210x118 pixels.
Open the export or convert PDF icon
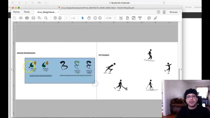pyautogui.click(x=40, y=18)
